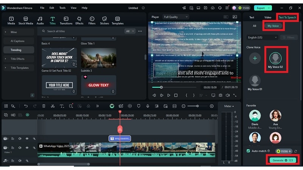The height and width of the screenshot is (170, 303).
Task: Select the Davis favorite voice
Action: point(255,119)
